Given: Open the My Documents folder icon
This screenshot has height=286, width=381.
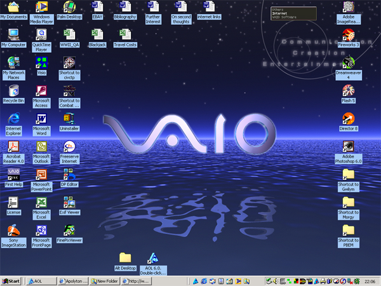Looking at the screenshot, I should tap(13, 7).
